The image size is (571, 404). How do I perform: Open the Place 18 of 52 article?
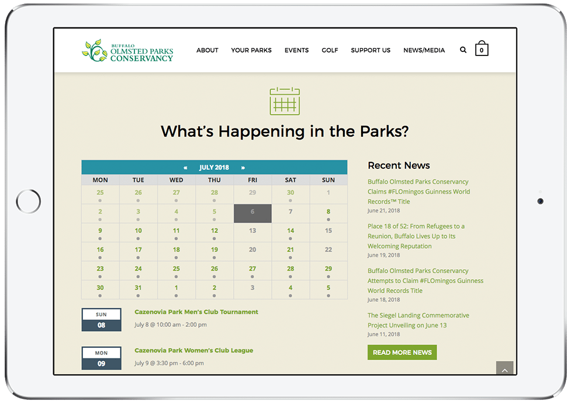pos(416,236)
